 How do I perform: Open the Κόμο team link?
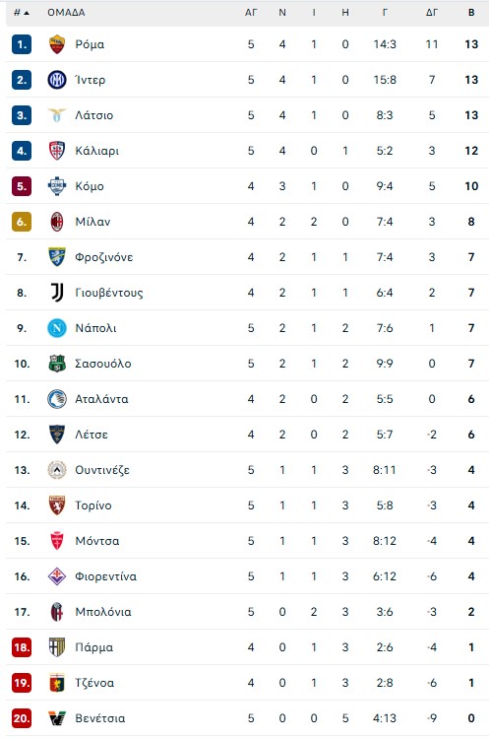[x=90, y=186]
